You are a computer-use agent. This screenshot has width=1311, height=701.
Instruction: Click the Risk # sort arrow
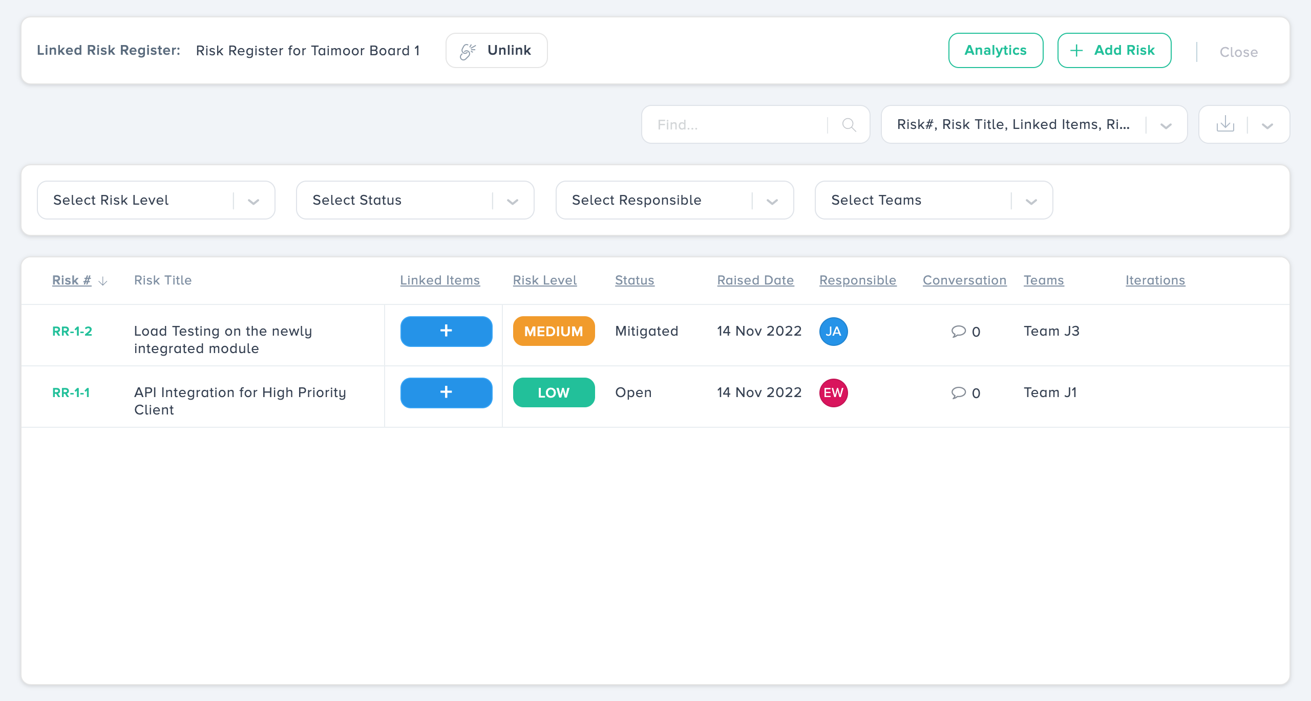point(103,281)
